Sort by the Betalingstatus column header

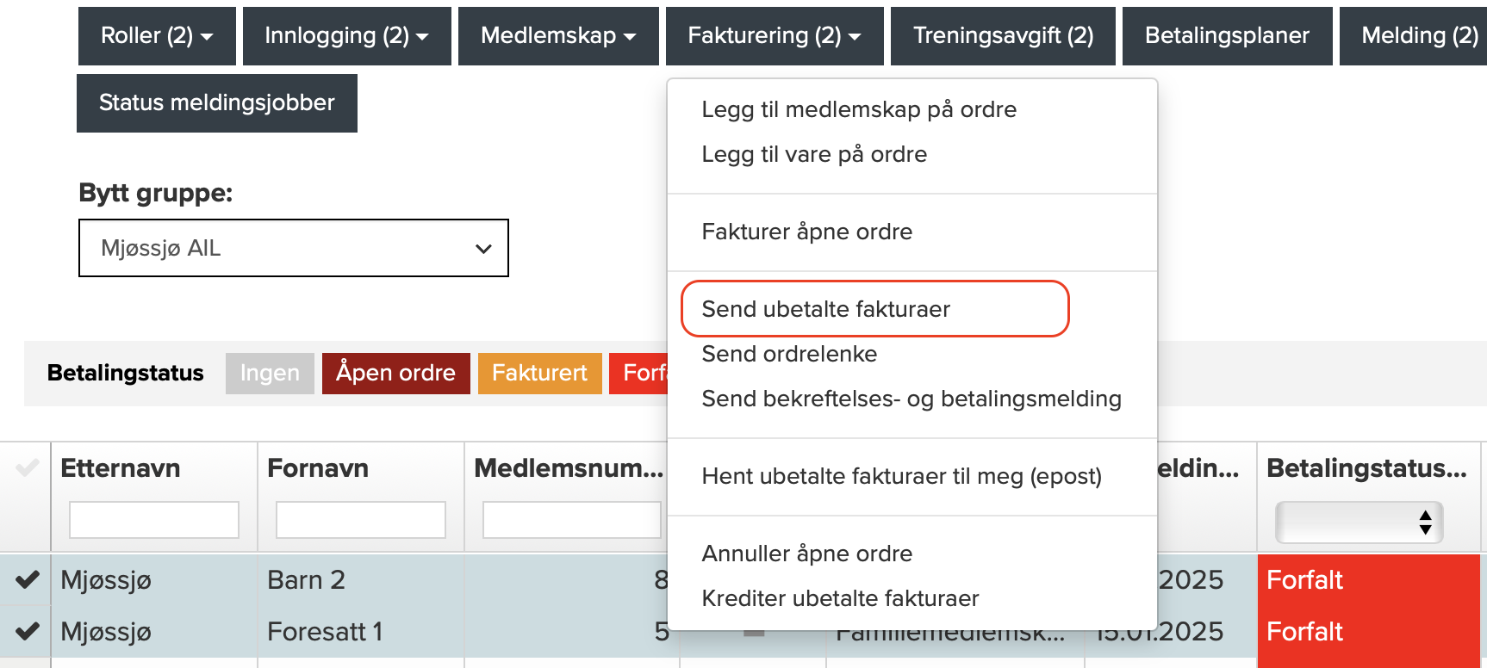pos(1366,468)
